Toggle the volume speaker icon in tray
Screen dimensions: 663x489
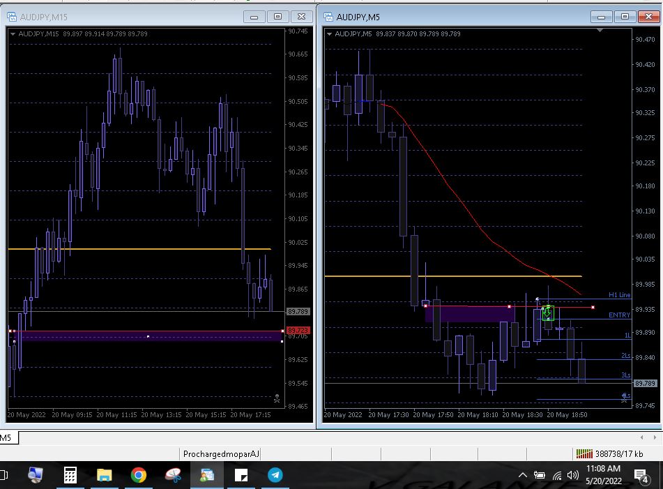[x=573, y=476]
